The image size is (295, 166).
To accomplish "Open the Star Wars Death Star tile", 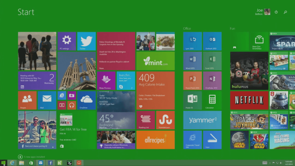I will coord(240,140).
